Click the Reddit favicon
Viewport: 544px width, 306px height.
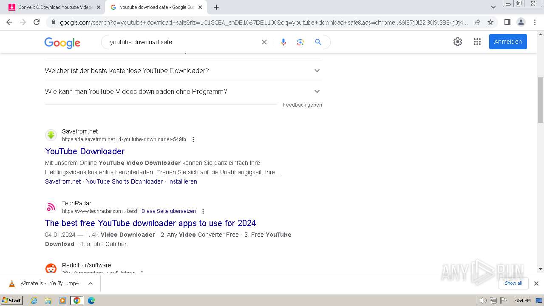pos(51,269)
